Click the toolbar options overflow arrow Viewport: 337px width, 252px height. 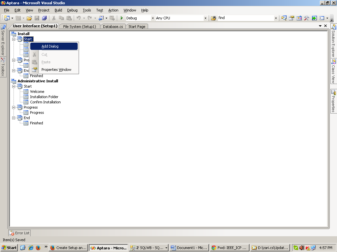332,20
